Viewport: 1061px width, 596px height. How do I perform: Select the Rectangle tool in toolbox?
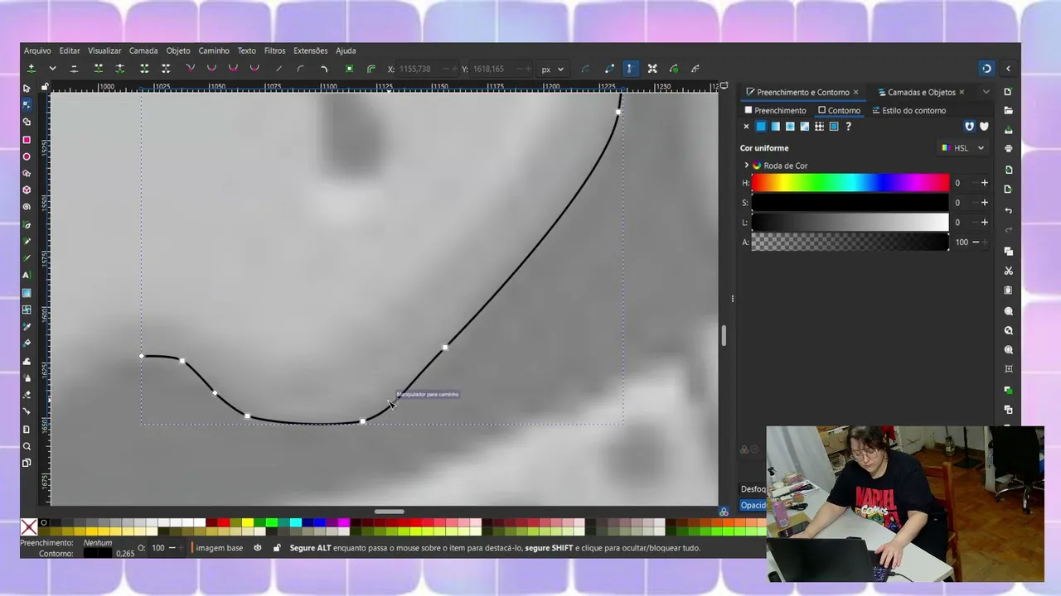(27, 139)
